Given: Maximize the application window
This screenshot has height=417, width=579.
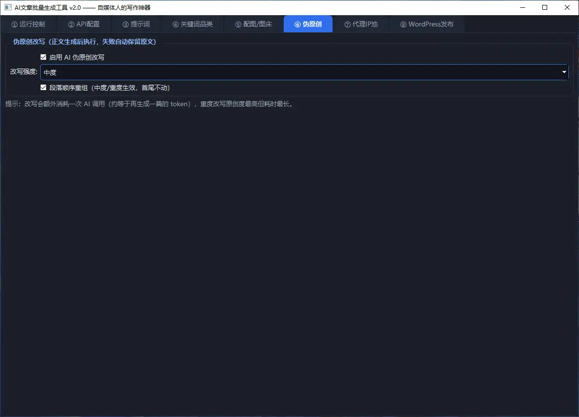Looking at the screenshot, I should [x=545, y=7].
